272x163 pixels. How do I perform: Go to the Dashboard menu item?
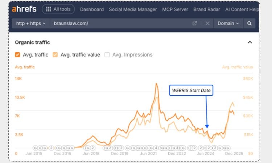coord(92,9)
